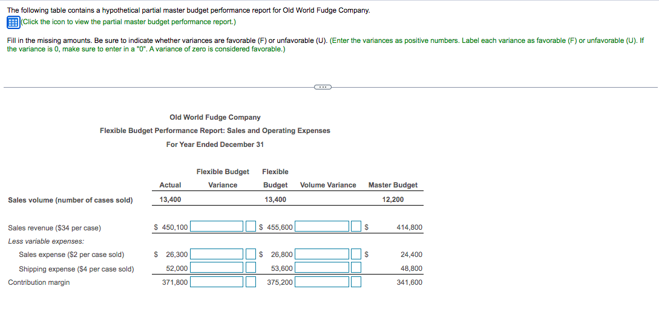The height and width of the screenshot is (335, 659).
Task: Select Shipping expense volume variance F/U box
Action: [356, 268]
